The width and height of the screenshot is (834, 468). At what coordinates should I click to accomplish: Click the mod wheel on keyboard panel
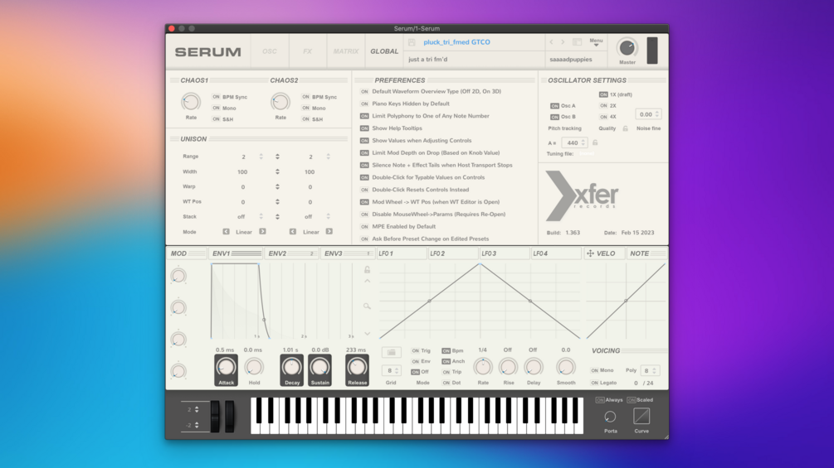(229, 417)
